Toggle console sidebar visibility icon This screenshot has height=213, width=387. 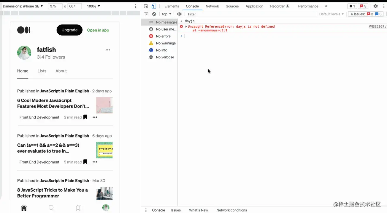pos(146,14)
